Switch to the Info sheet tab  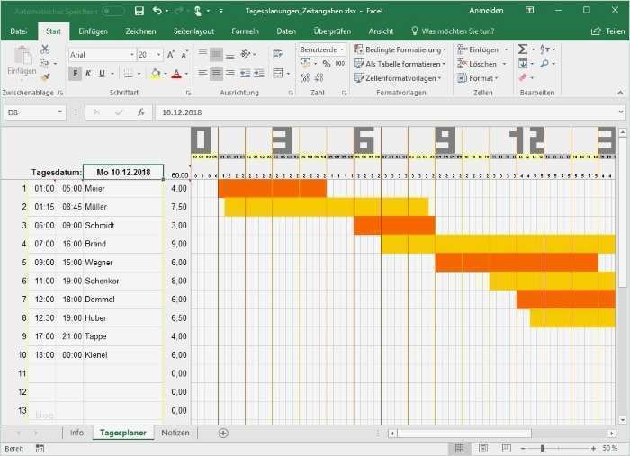pyautogui.click(x=76, y=433)
